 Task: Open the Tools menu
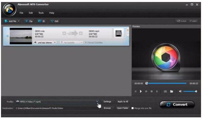[41, 13]
